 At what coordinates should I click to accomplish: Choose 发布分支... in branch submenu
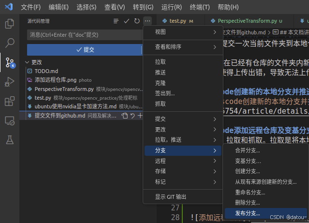click(265, 213)
